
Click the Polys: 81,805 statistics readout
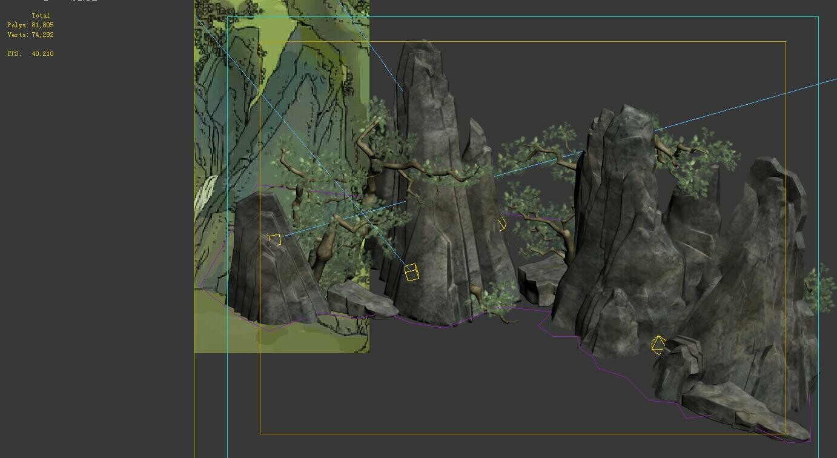tap(29, 25)
